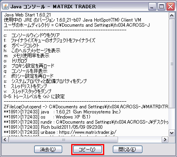
Task: Click the コピー(Y) copy button
Action: click(87, 149)
